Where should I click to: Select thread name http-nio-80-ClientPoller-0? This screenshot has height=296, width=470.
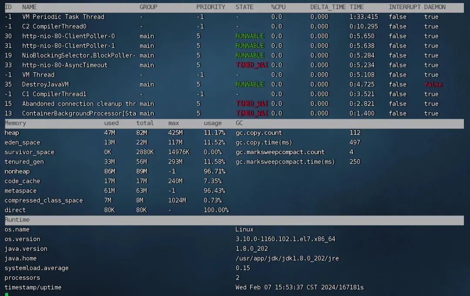pos(68,36)
